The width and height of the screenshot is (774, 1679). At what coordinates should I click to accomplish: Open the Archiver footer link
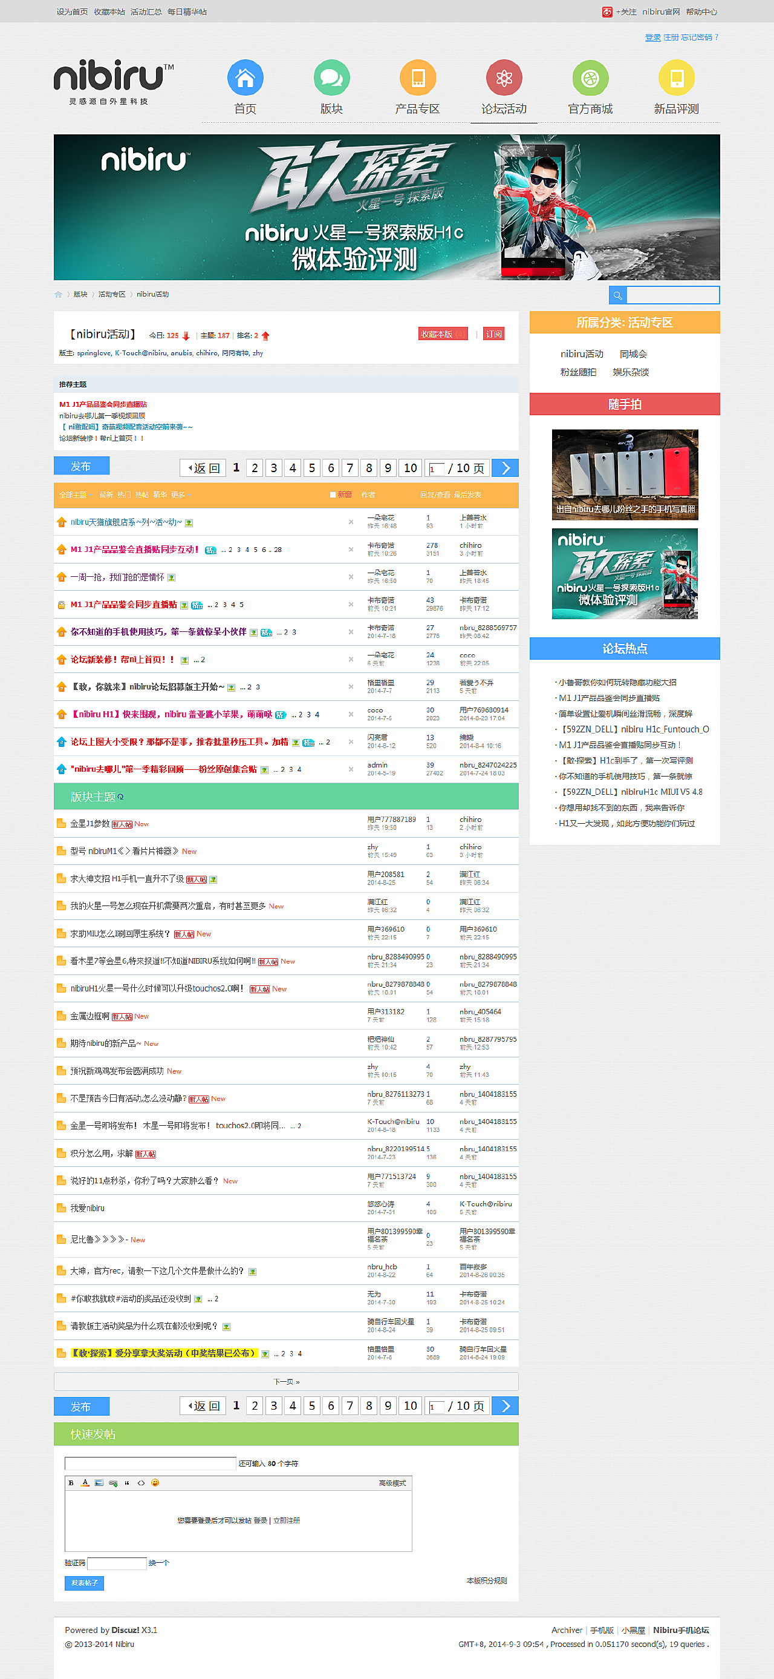coord(567,1630)
